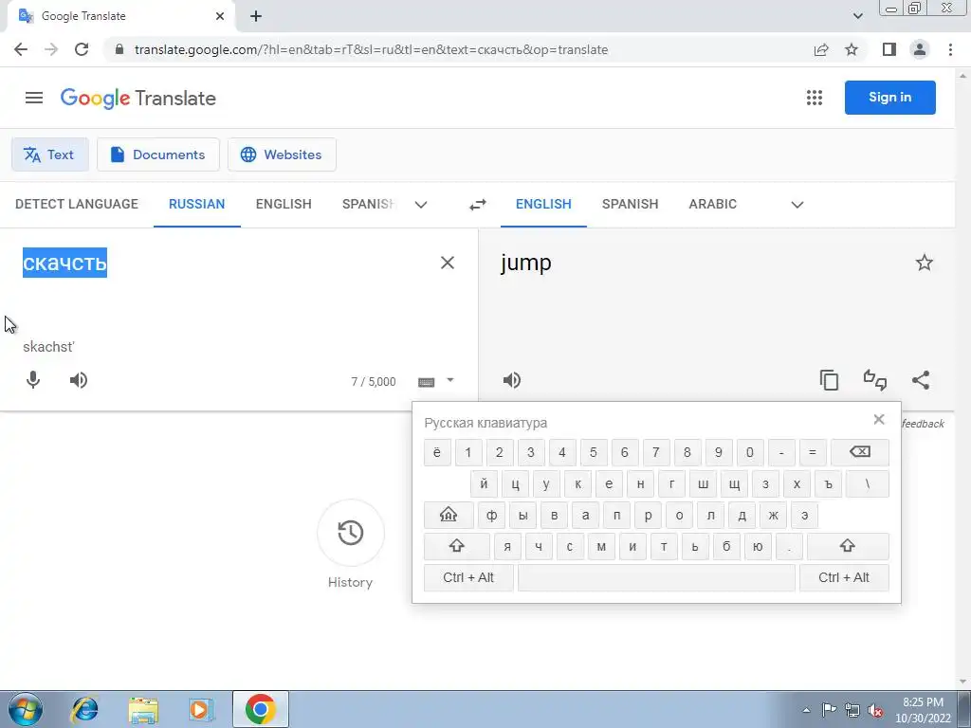971x728 pixels.
Task: Select Arabic as target language
Action: coord(713,205)
